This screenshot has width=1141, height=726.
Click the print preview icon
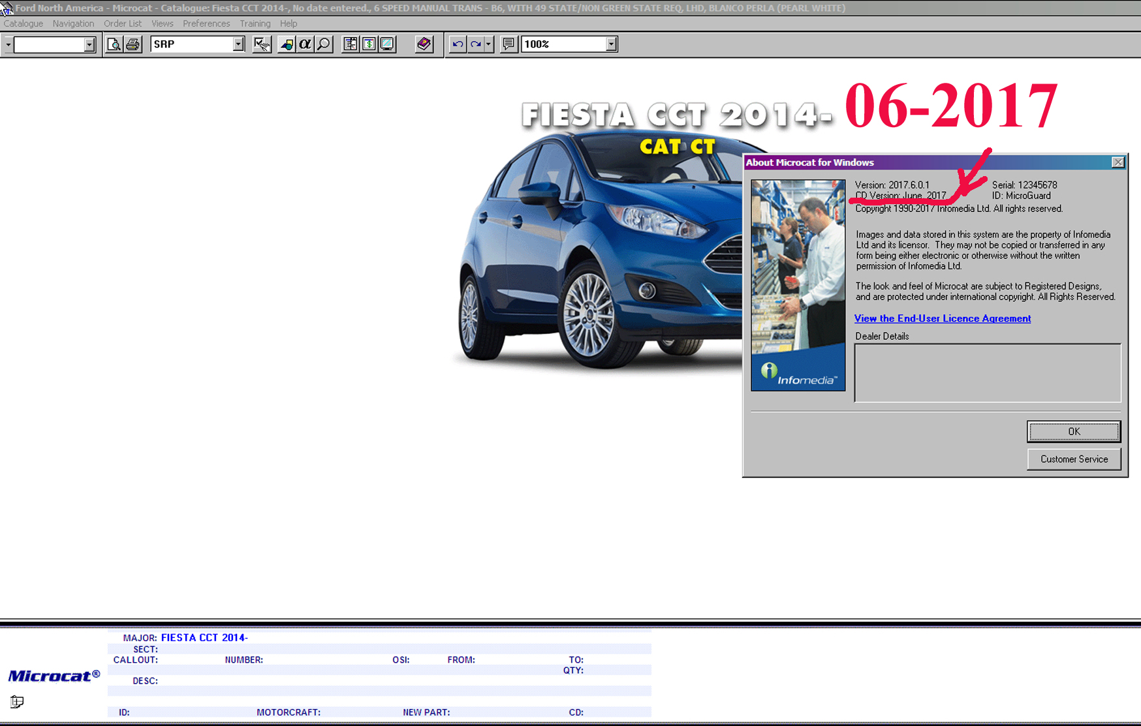click(114, 44)
